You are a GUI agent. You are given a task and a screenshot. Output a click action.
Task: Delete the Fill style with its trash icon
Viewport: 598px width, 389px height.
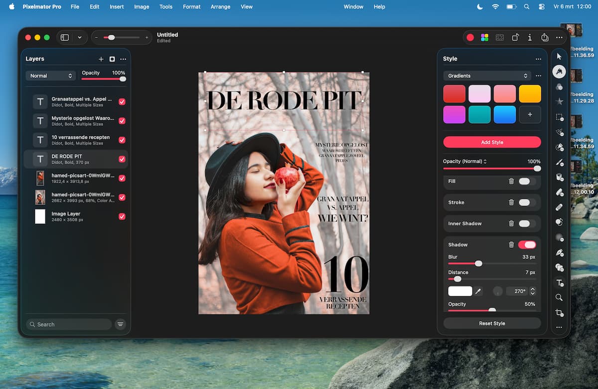pyautogui.click(x=511, y=182)
